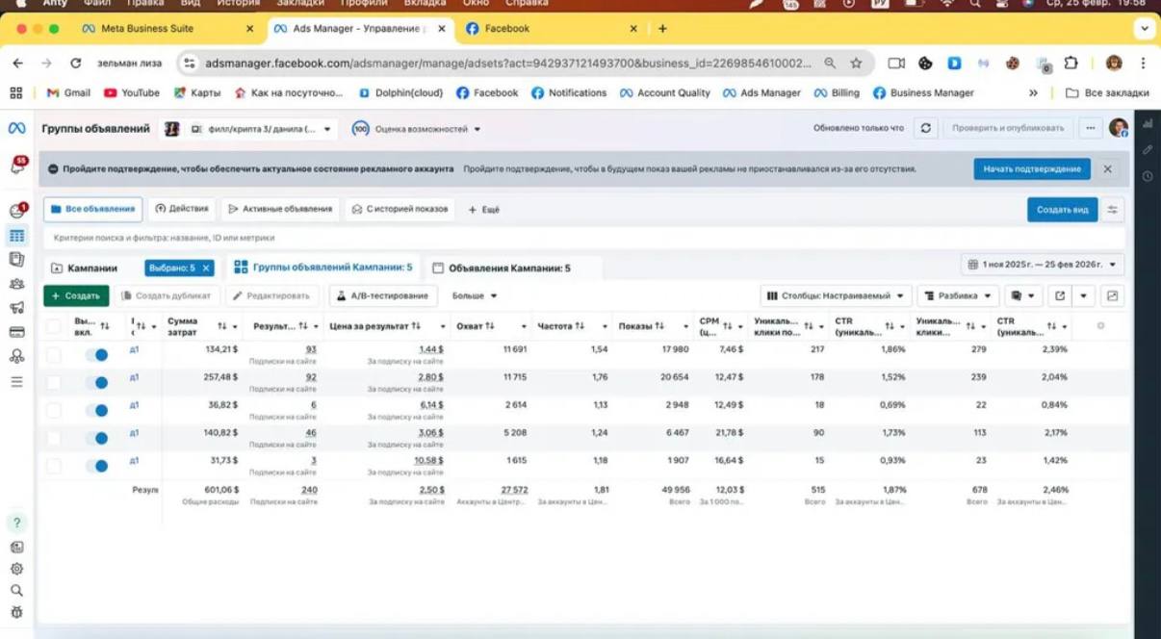The image size is (1161, 639).
Task: Open settings gear icon in left sidebar
Action: [x=16, y=569]
